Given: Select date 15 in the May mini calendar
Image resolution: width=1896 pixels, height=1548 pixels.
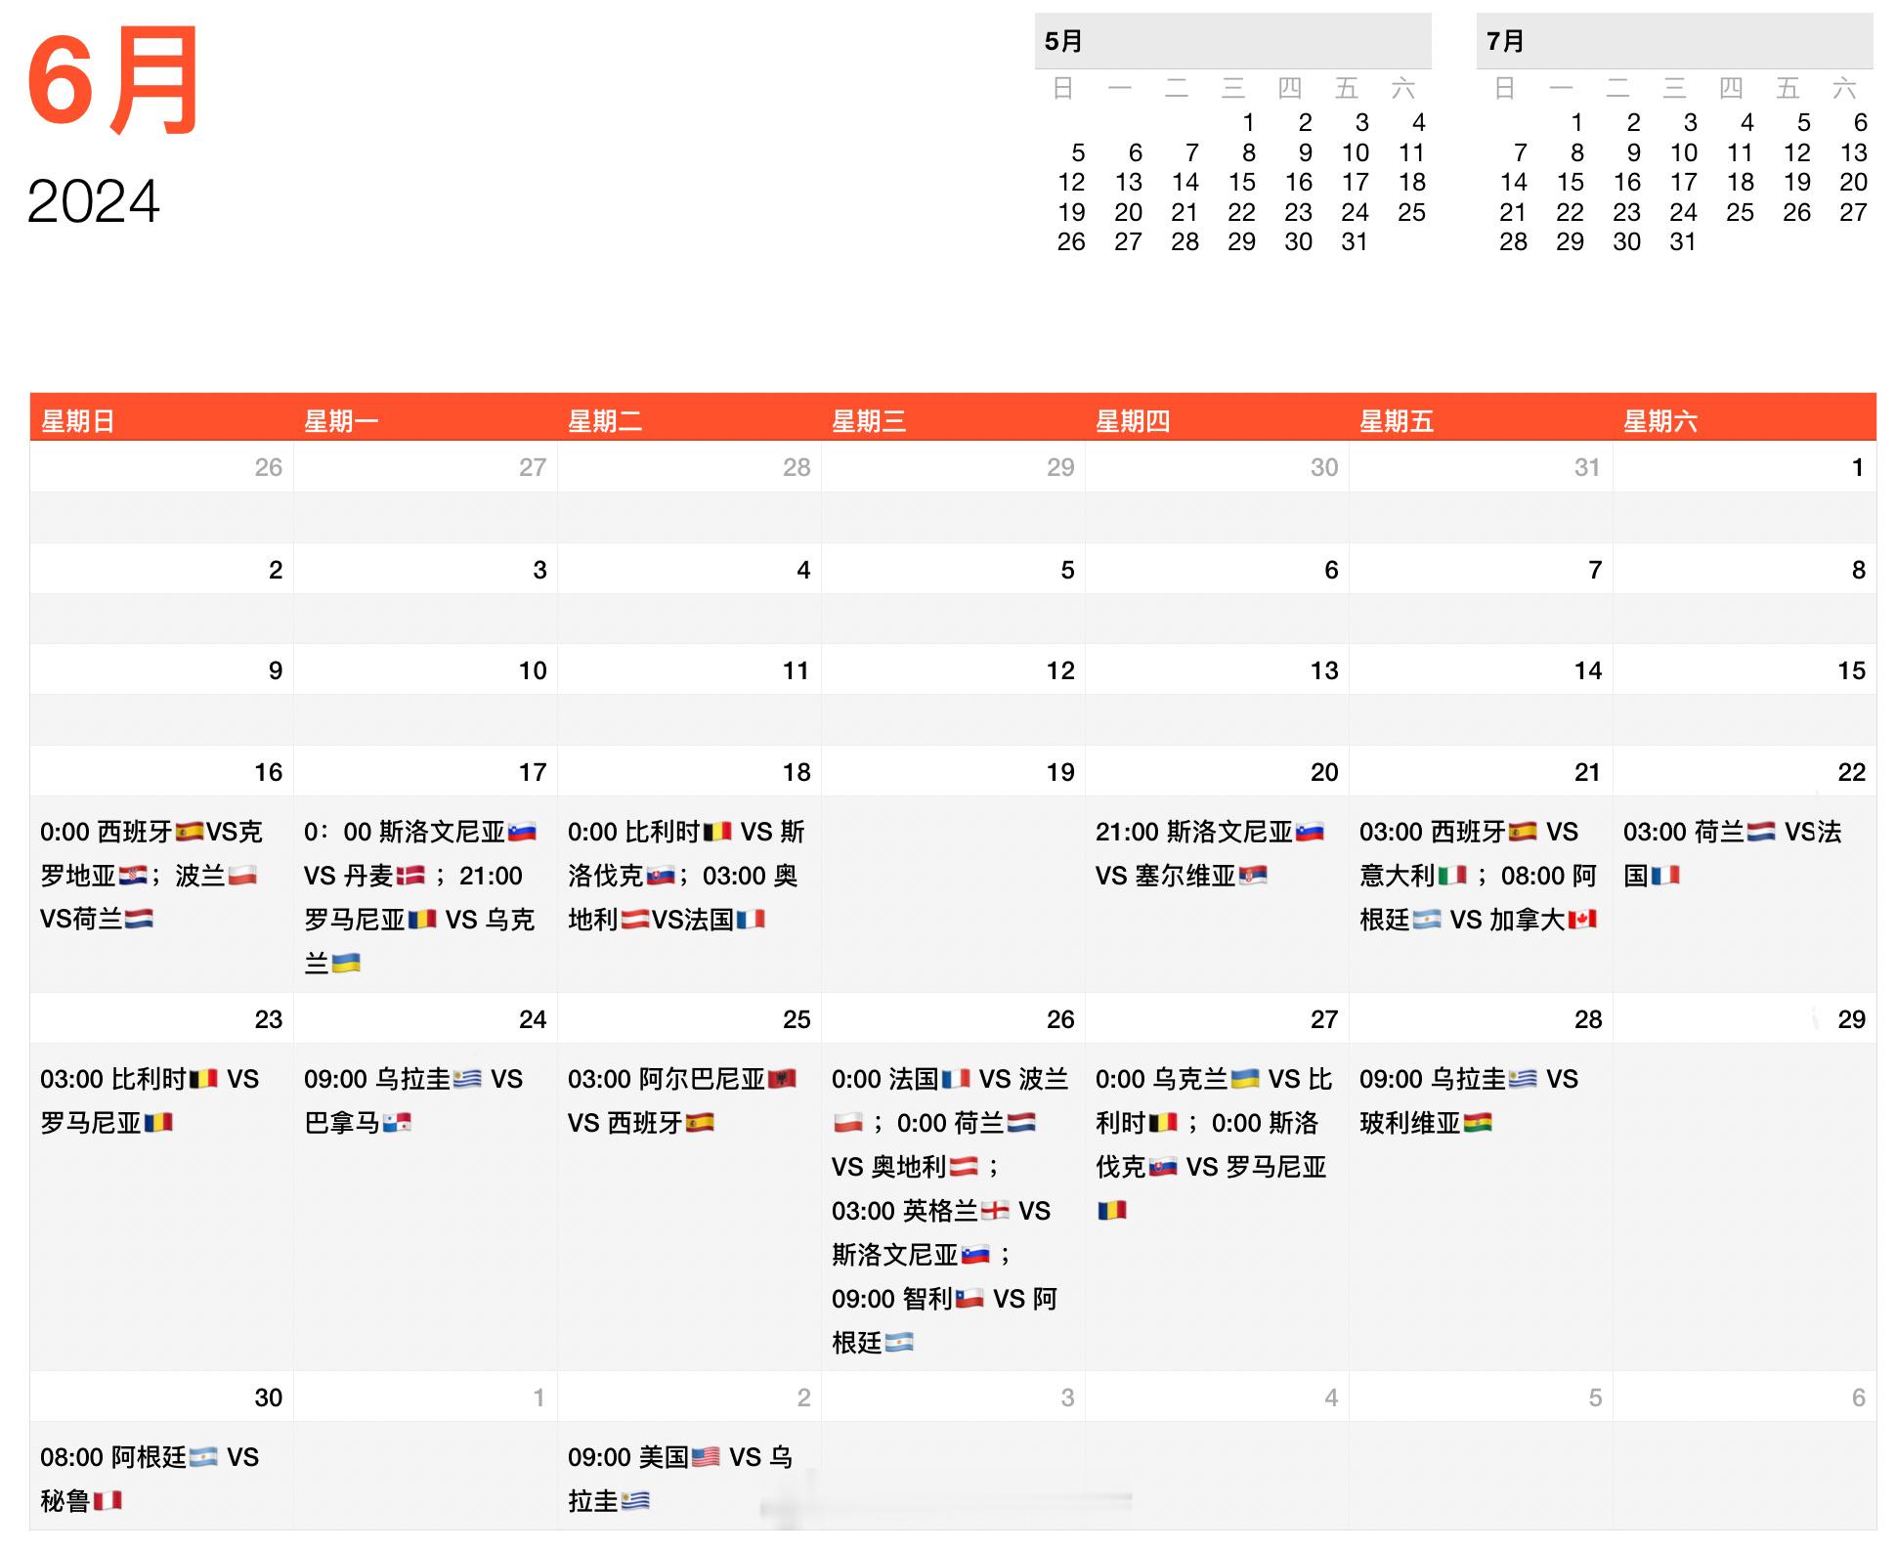Looking at the screenshot, I should [x=1243, y=182].
